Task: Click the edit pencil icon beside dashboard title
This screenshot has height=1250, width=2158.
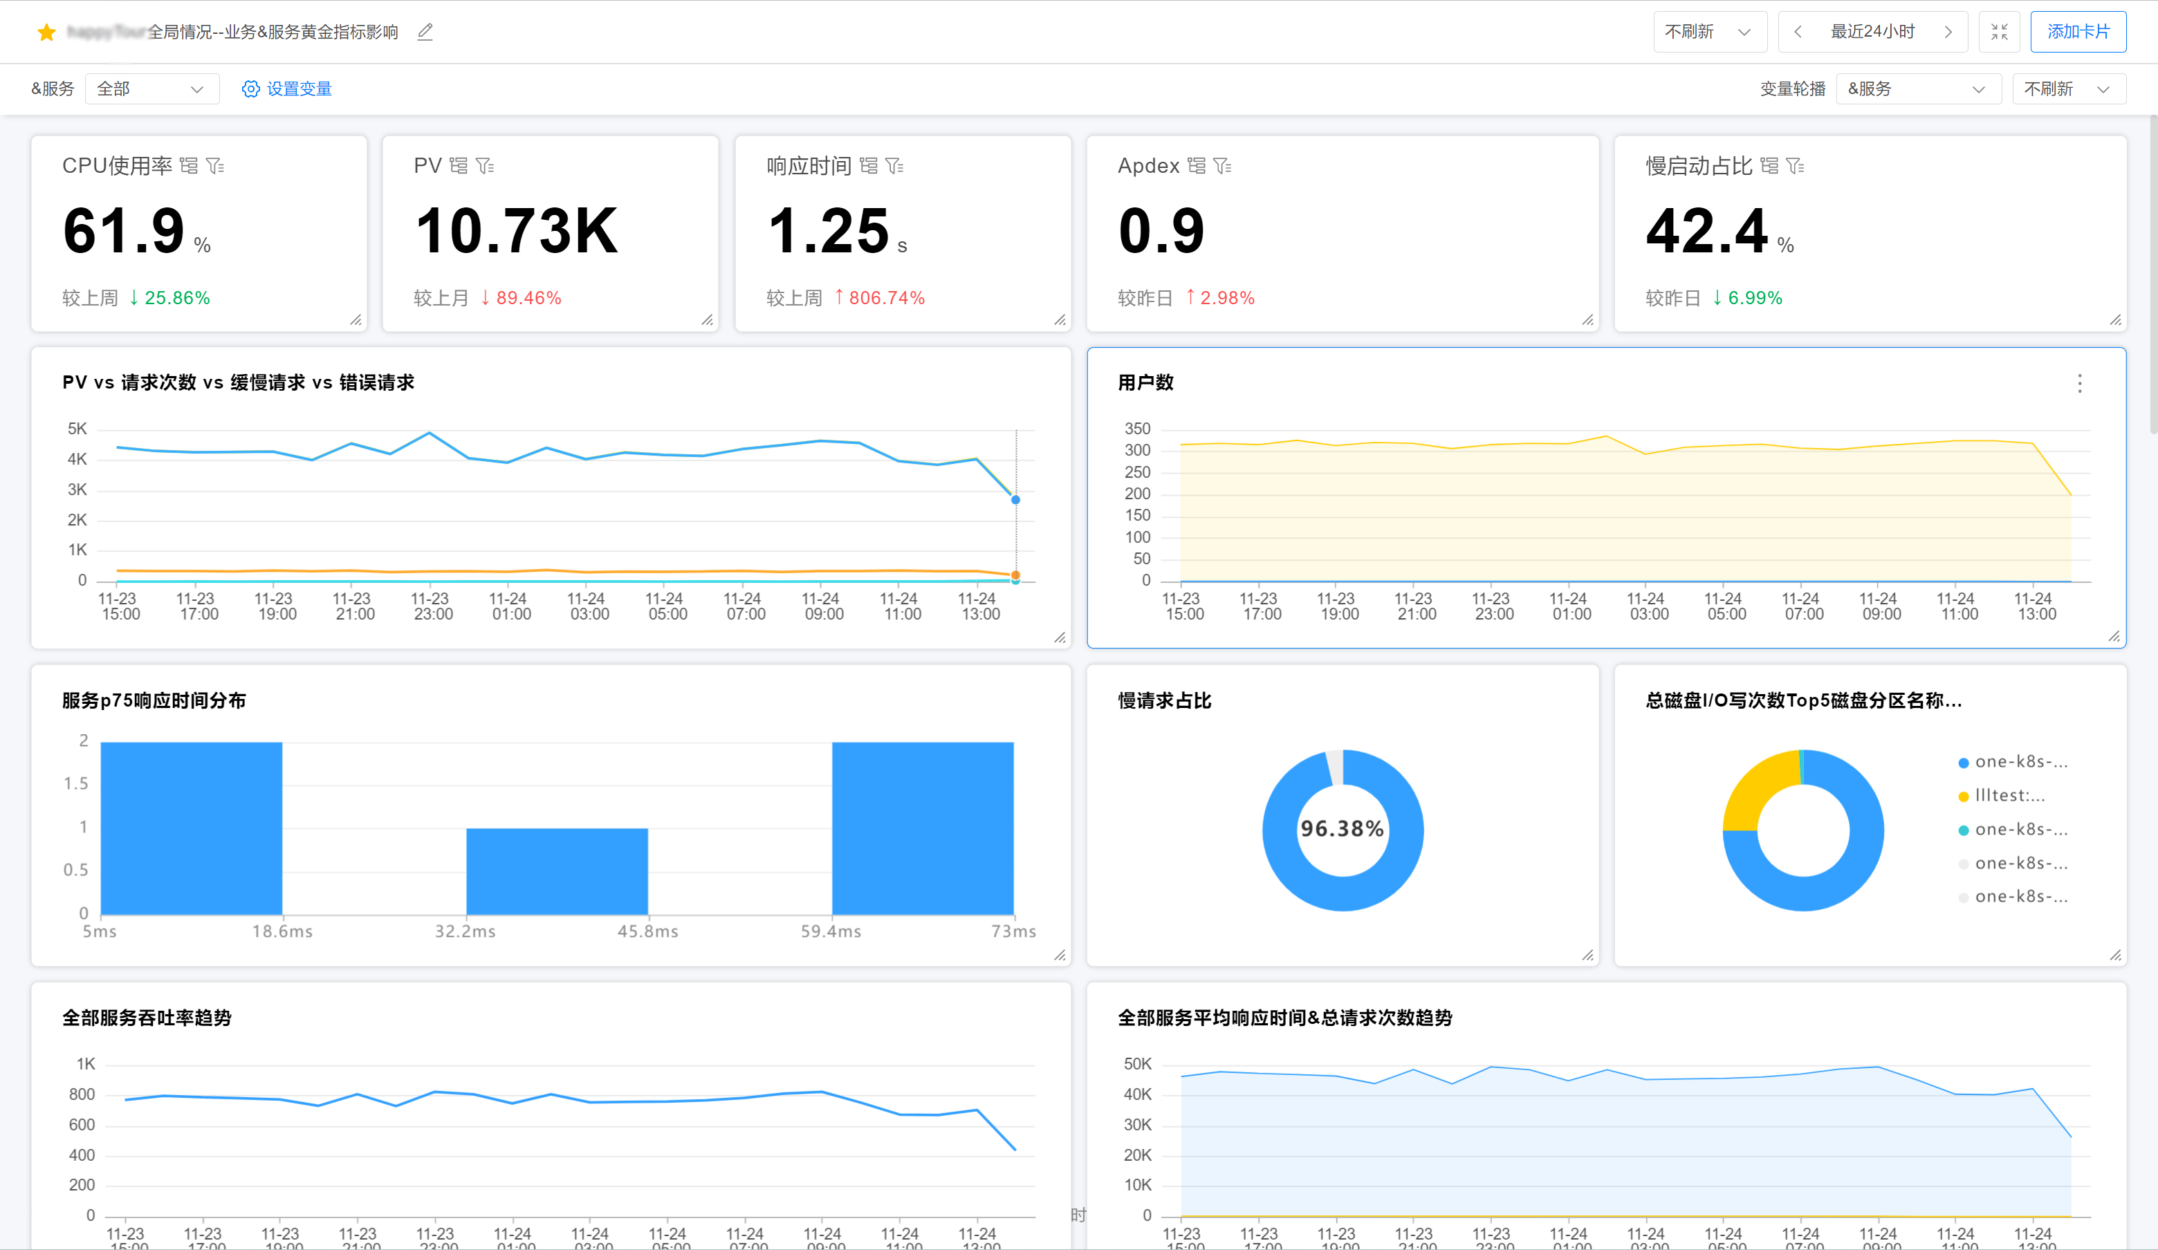Action: (425, 32)
